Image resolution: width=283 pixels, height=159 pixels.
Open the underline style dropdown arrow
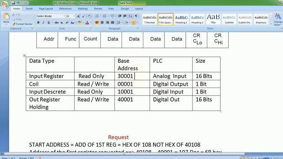point(52,23)
